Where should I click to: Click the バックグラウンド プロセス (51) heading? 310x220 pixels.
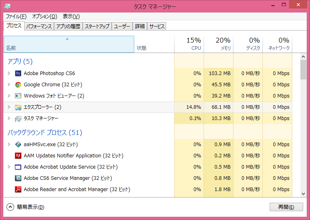pos(45,132)
